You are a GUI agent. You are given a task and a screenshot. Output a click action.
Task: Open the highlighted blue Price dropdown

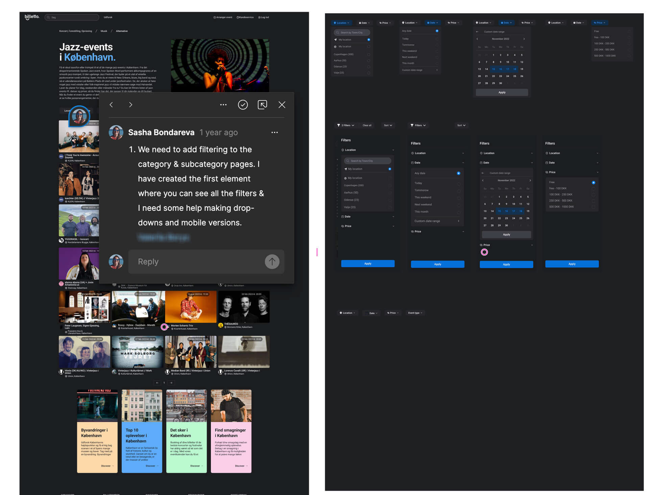[x=600, y=23]
